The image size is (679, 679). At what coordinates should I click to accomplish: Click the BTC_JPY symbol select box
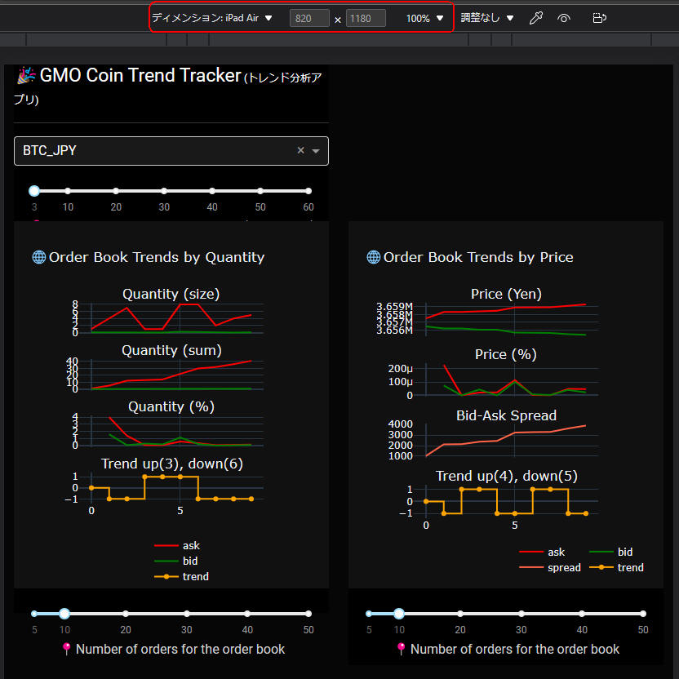coord(171,151)
